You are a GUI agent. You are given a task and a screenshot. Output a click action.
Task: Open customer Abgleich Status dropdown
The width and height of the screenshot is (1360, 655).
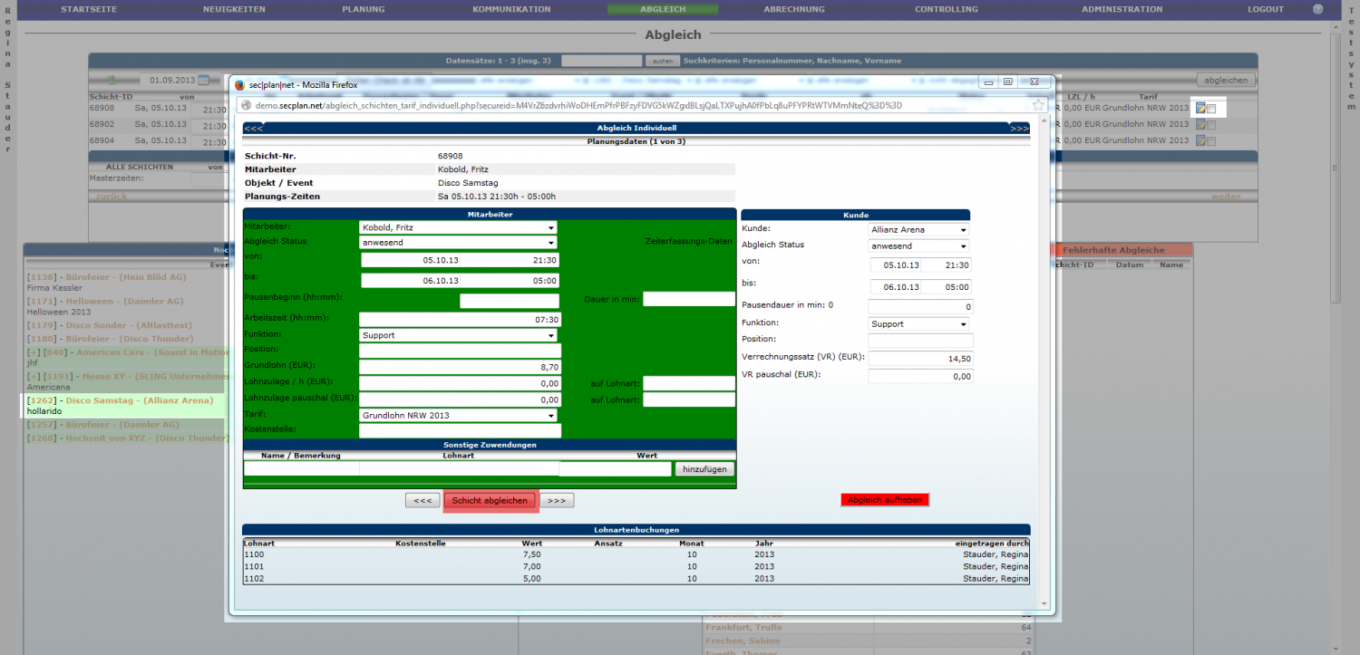coord(918,246)
